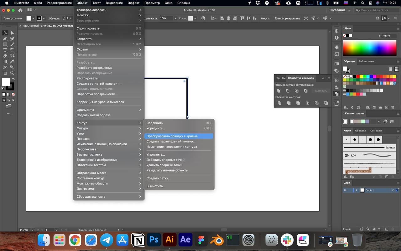Screen dimensions: 401x251
Task: Open the Эффект menu
Action: pyautogui.click(x=134, y=3)
